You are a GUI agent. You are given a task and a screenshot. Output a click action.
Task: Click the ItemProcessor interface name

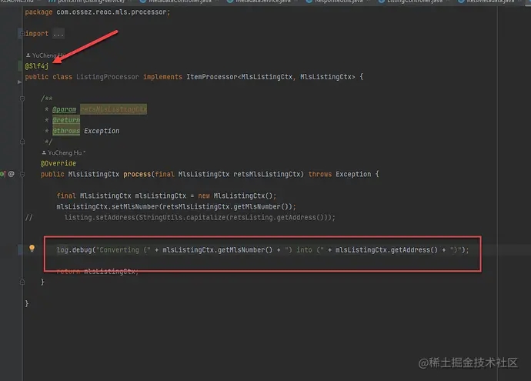click(212, 77)
